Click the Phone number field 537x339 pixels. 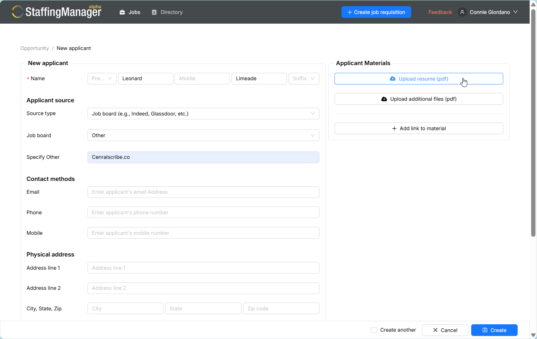(203, 212)
